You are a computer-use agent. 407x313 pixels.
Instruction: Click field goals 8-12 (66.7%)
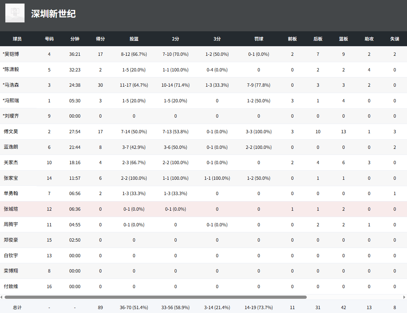[134, 54]
